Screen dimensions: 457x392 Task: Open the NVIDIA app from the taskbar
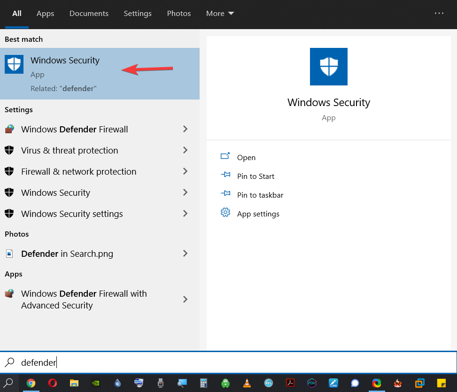pyautogui.click(x=96, y=383)
